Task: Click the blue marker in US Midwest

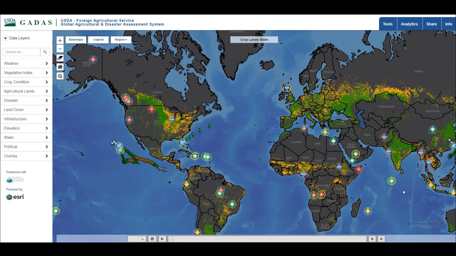Action: point(172,119)
